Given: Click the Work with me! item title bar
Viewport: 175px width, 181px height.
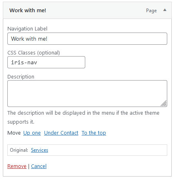Looking at the screenshot, I should point(87,10).
